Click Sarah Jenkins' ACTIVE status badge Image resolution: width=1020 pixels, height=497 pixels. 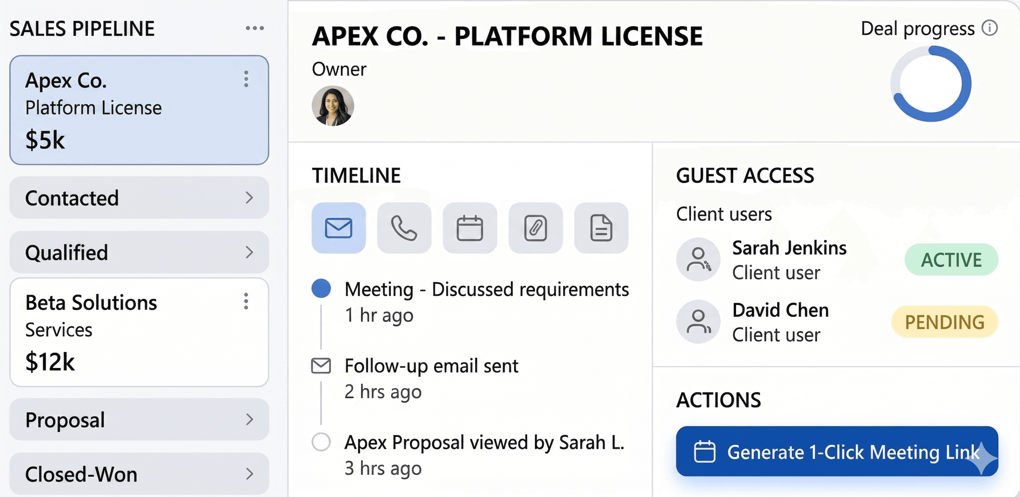[x=951, y=260]
